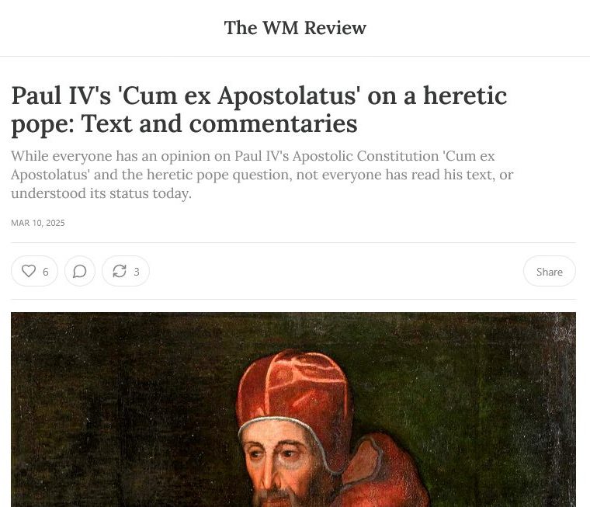Go to The WM Review homepage title
The width and height of the screenshot is (590, 507).
295,27
